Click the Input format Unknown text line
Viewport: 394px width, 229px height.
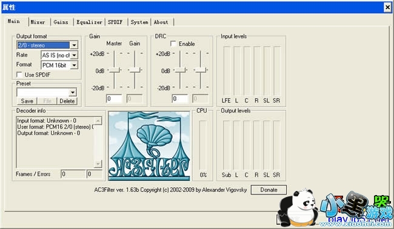click(x=47, y=121)
